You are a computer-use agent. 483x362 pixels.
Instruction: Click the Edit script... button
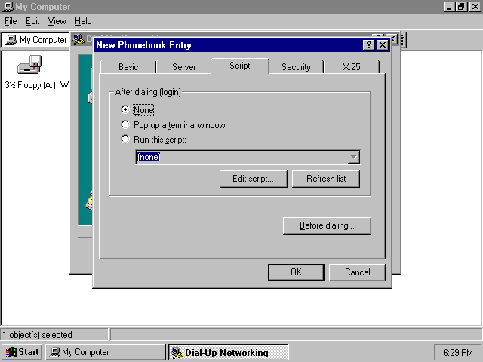pyautogui.click(x=254, y=179)
